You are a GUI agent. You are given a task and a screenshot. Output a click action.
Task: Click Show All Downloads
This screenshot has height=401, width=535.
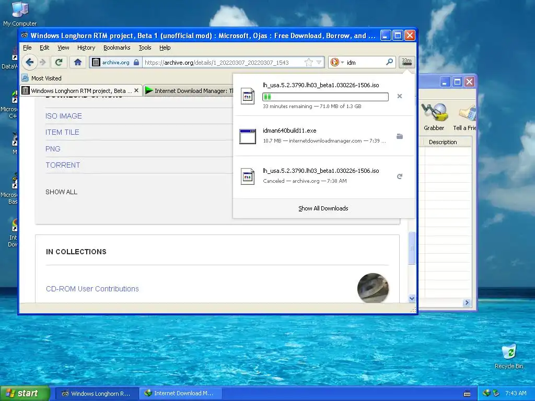click(323, 208)
